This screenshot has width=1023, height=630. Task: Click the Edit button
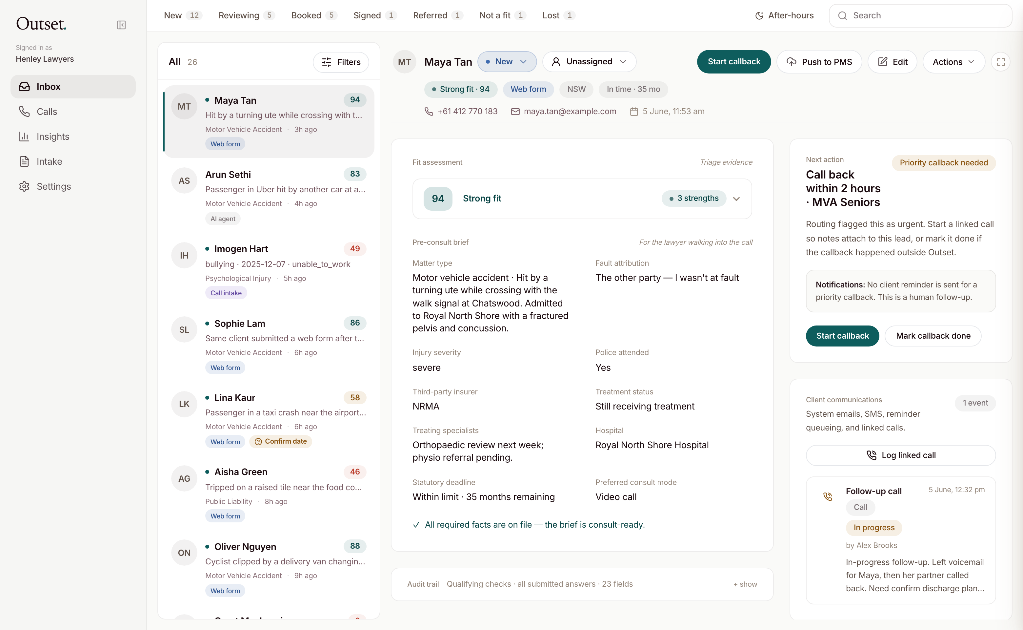coord(892,62)
